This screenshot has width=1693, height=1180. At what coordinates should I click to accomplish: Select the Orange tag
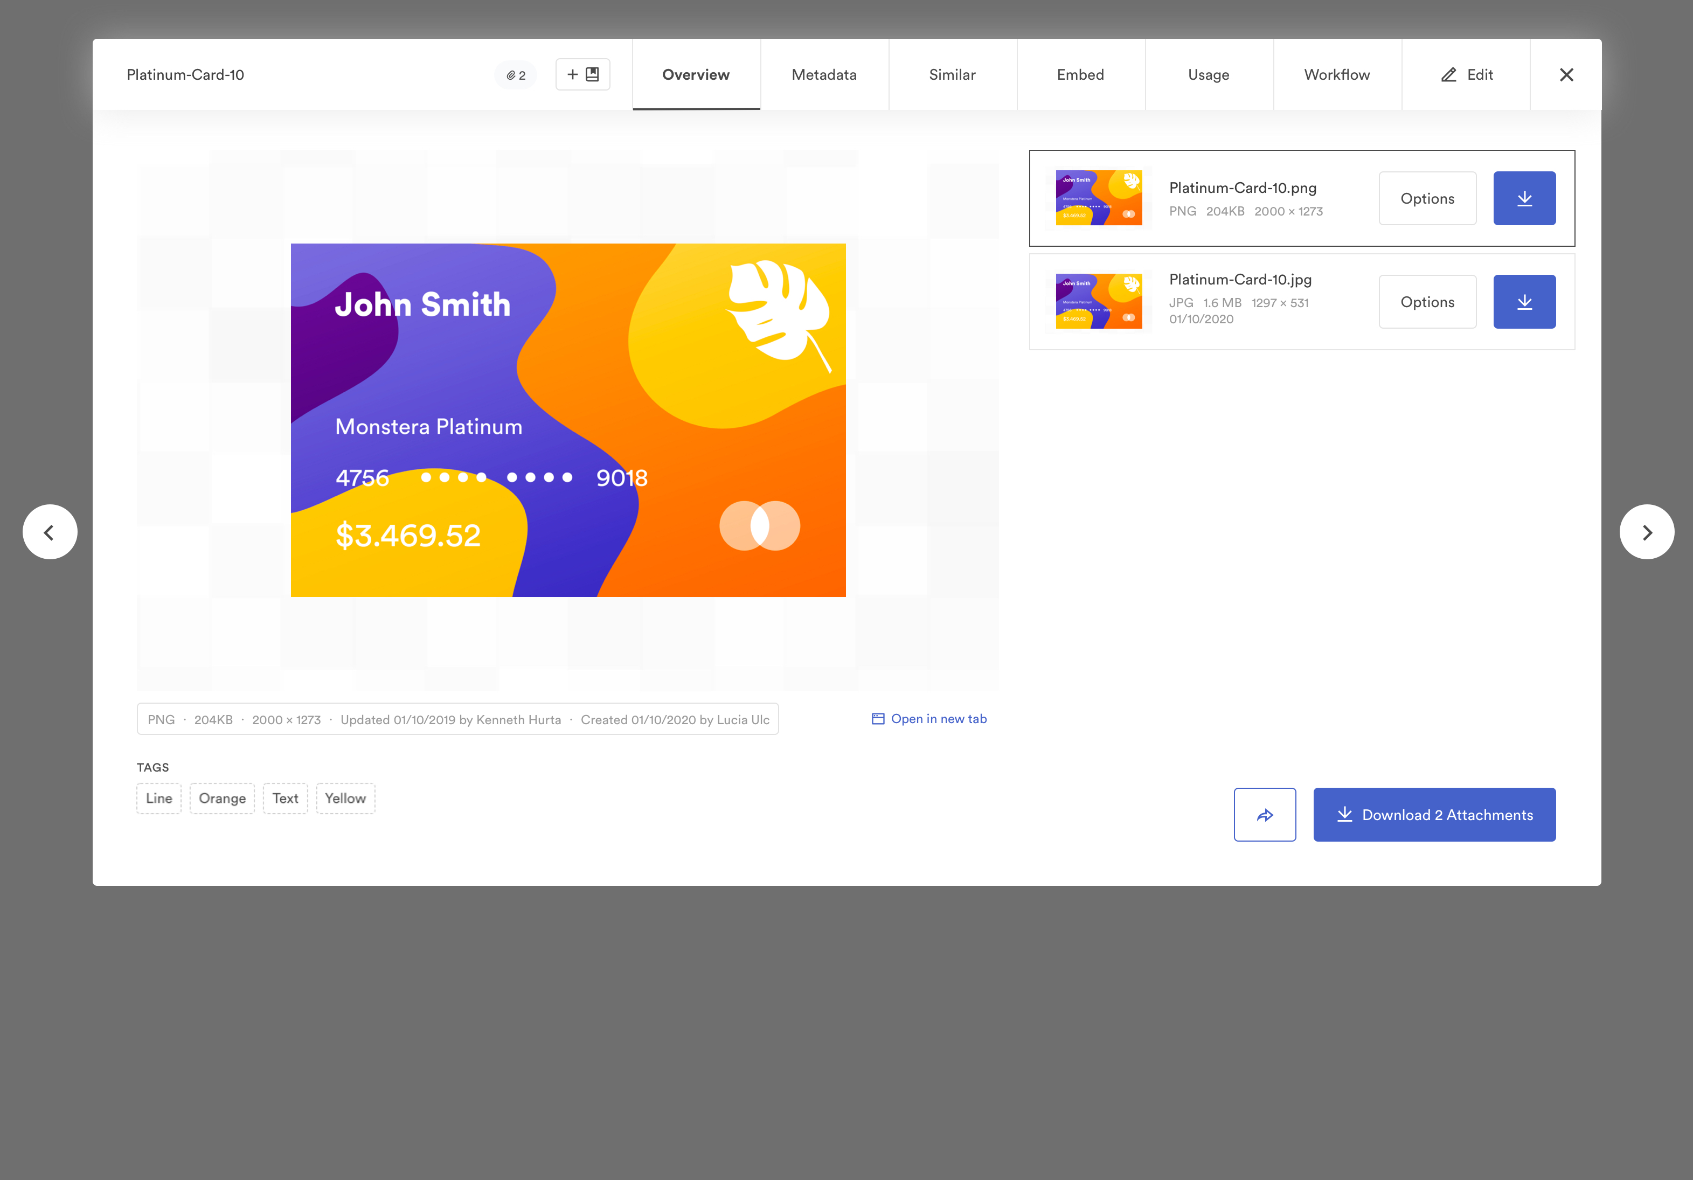pos(222,798)
